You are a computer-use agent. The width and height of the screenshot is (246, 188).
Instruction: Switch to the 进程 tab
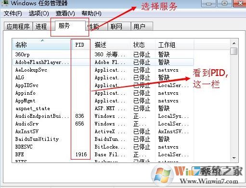point(41,26)
